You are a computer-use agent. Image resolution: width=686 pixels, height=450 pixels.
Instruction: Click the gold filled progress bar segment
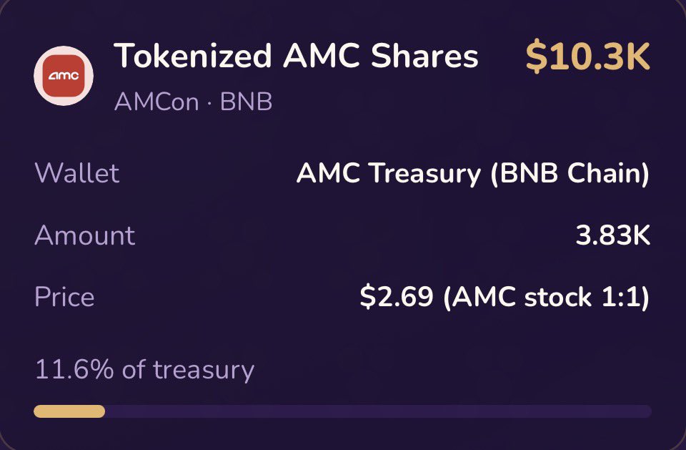pyautogui.click(x=69, y=411)
